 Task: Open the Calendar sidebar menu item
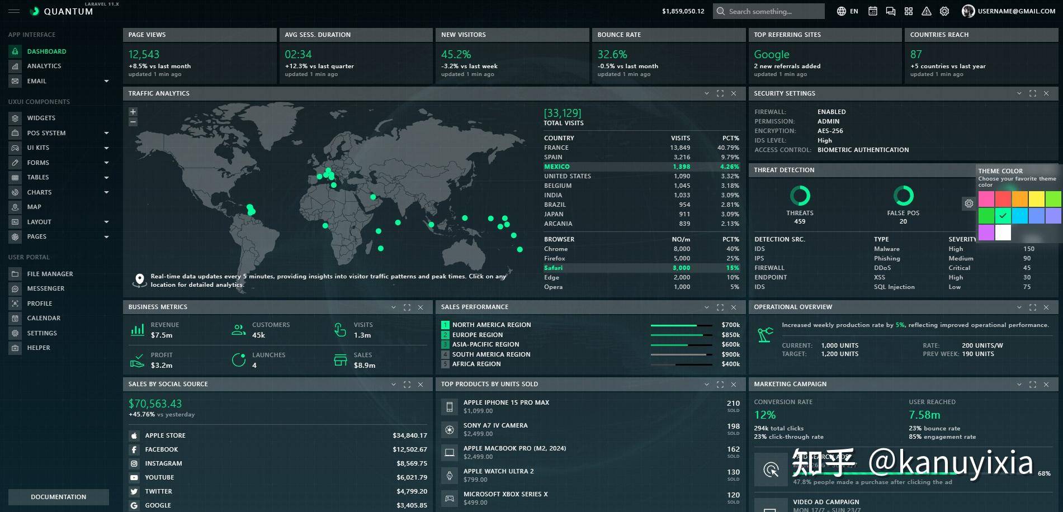(59, 318)
